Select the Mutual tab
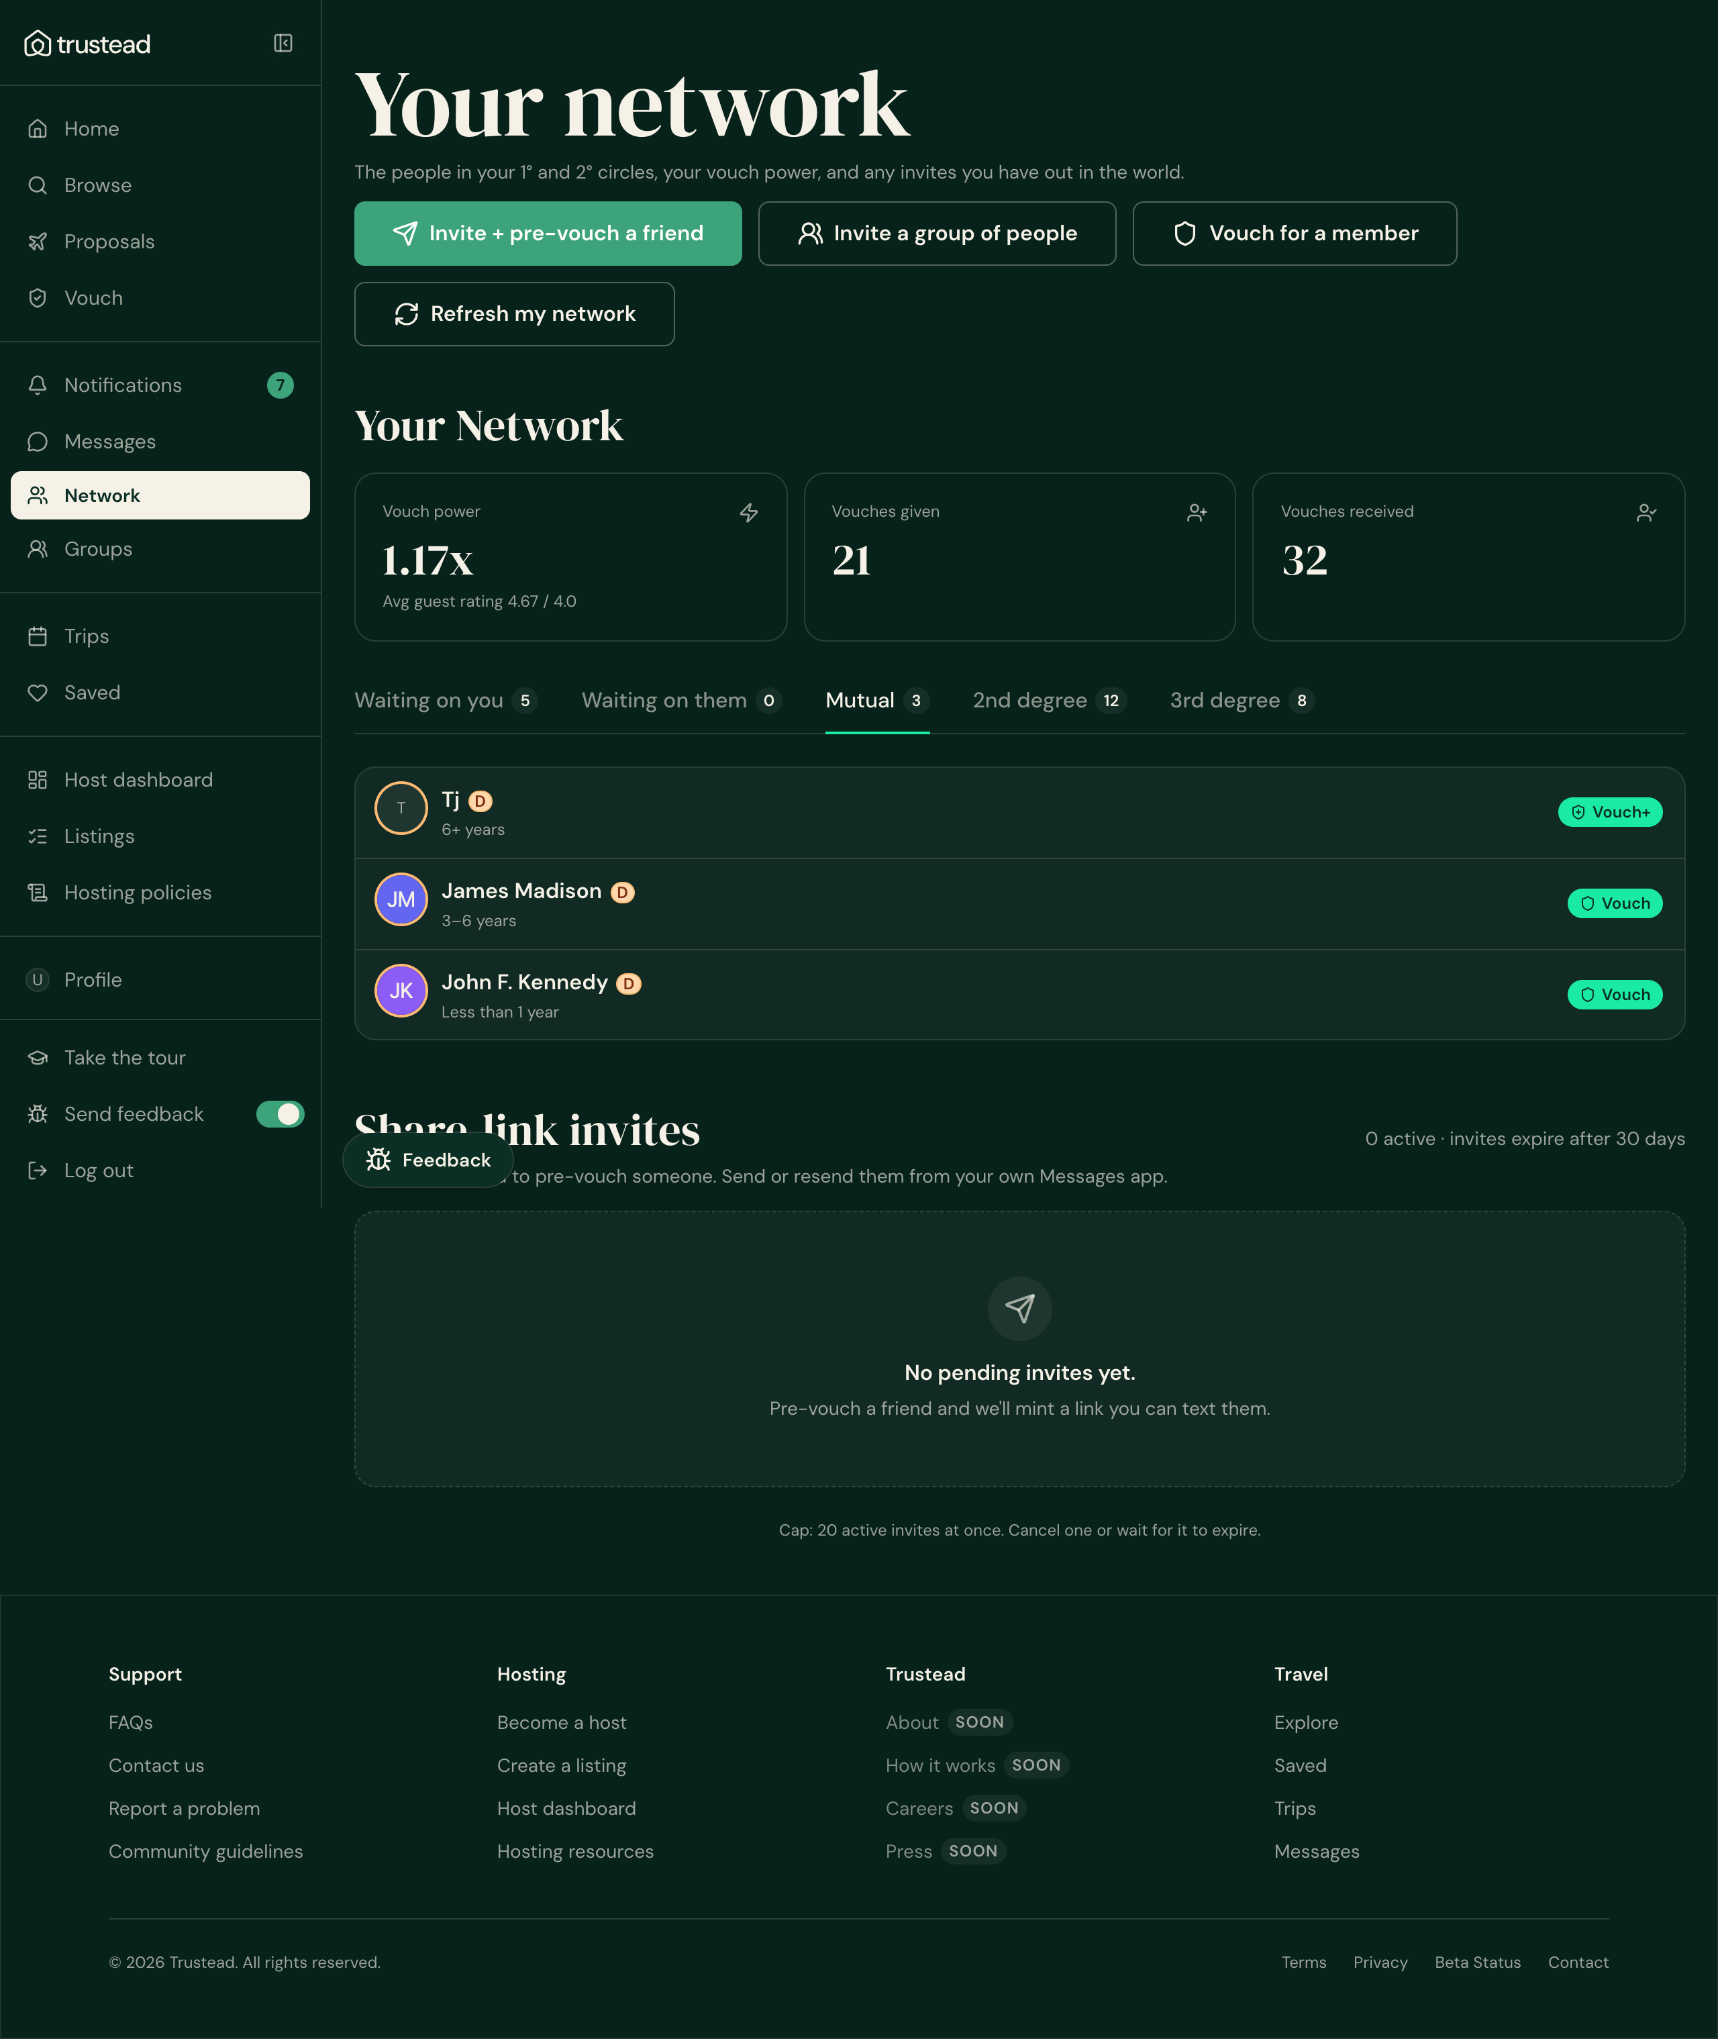 click(x=876, y=701)
